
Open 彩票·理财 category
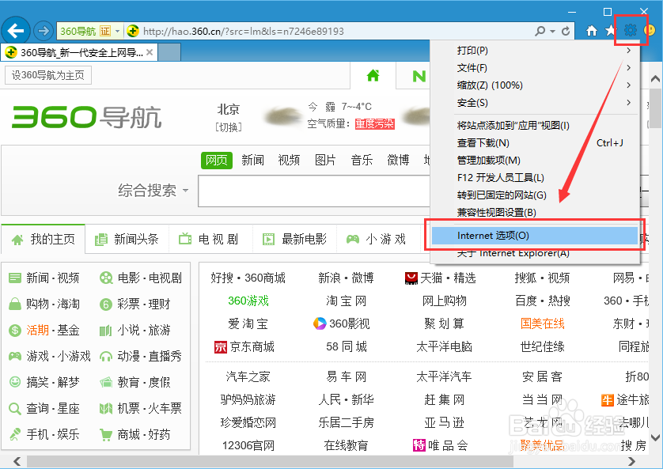134,304
